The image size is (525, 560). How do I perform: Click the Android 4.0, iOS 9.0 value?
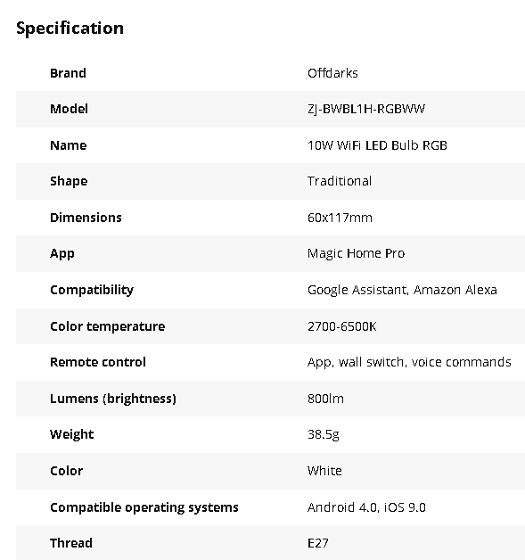(x=366, y=507)
